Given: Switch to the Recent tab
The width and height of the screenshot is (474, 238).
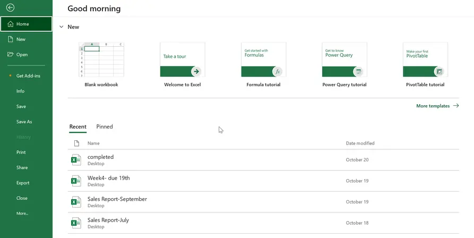Looking at the screenshot, I should click(77, 127).
